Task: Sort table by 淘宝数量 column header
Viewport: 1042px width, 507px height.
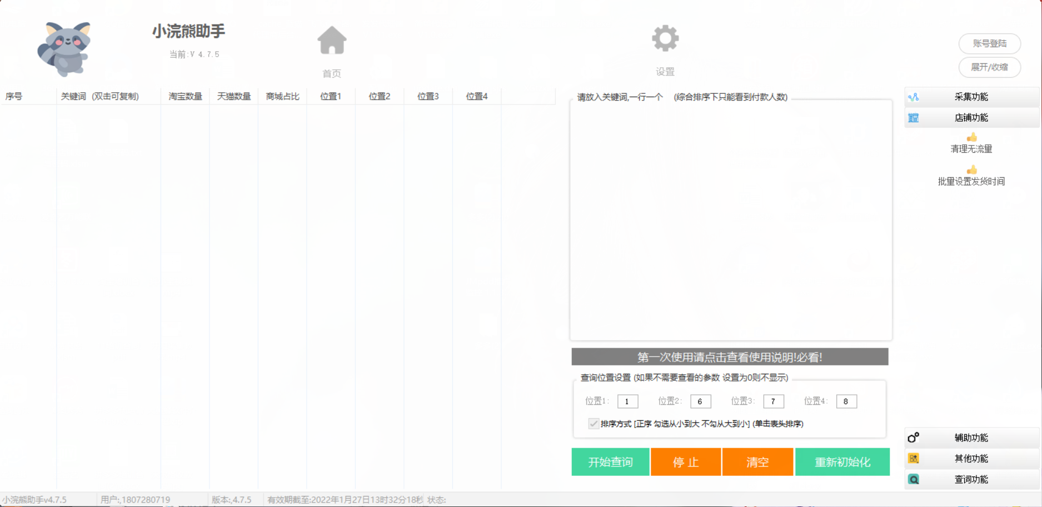Action: point(185,97)
